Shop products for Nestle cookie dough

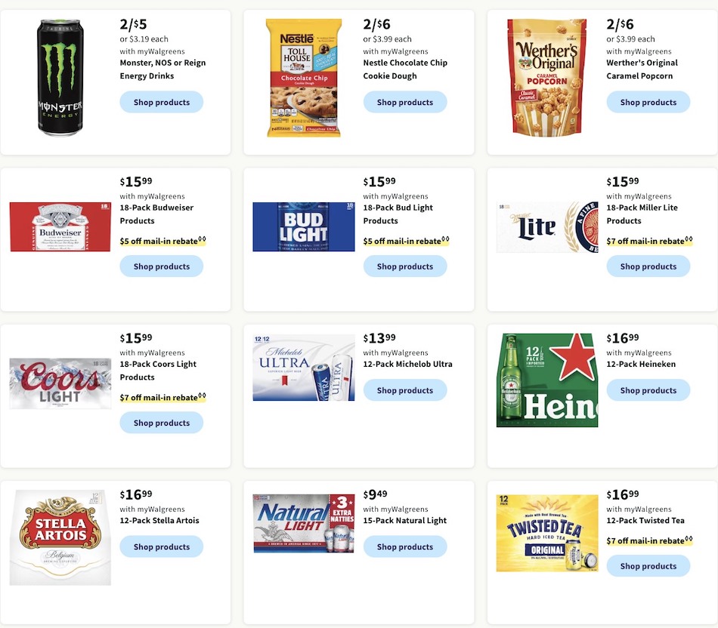tap(405, 102)
